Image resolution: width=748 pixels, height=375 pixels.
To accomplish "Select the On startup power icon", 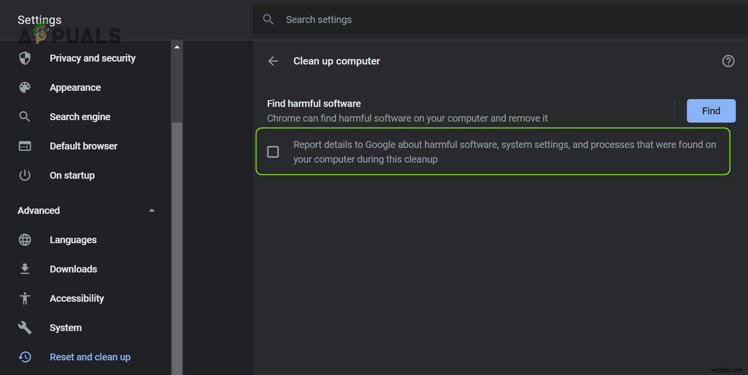I will pos(25,175).
